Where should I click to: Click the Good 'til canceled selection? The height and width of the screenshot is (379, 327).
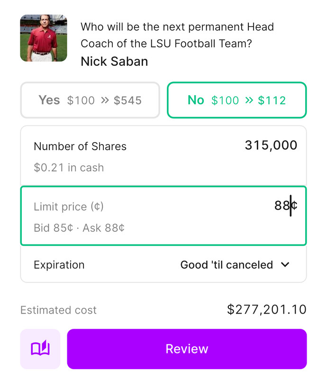tap(227, 265)
